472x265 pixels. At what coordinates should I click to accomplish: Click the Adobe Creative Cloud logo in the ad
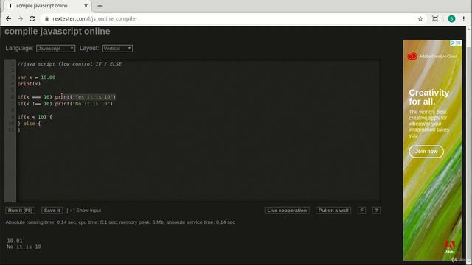pos(432,56)
